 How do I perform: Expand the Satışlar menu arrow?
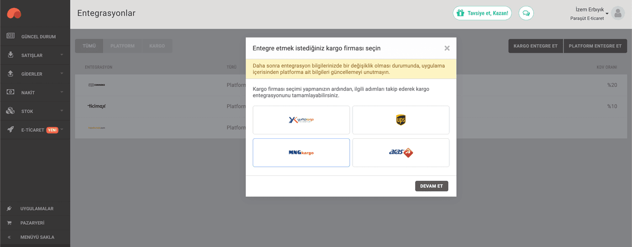(x=62, y=55)
